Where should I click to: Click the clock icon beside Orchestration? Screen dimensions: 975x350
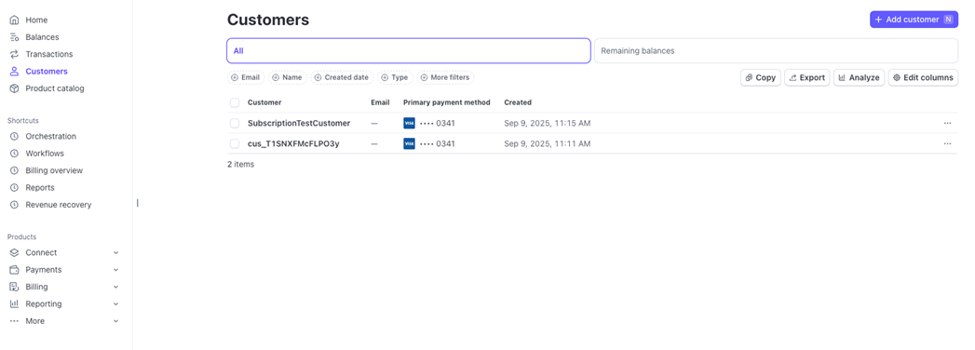[14, 136]
